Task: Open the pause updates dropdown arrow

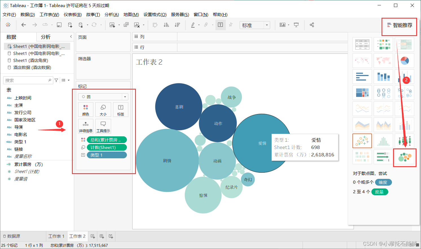Action: (x=87, y=25)
